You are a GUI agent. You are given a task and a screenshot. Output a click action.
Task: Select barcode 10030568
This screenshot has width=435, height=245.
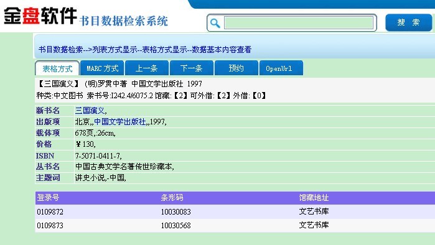[x=176, y=225]
